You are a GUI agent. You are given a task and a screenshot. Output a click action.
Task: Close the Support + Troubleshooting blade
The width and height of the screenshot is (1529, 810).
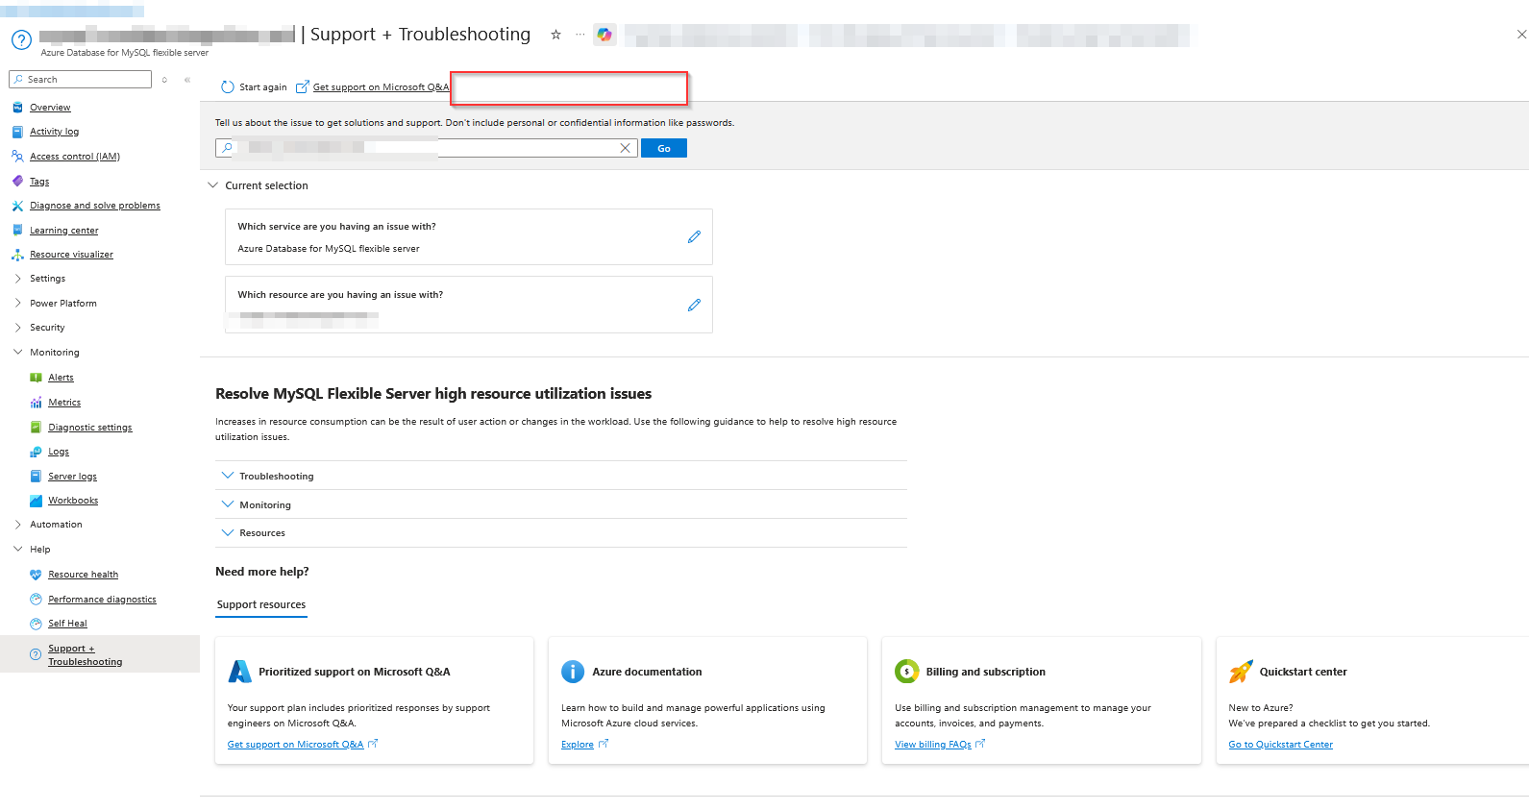click(1521, 35)
